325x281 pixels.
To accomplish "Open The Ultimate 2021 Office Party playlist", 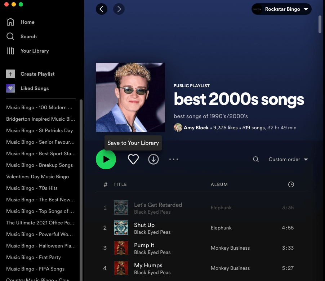I will click(x=40, y=223).
